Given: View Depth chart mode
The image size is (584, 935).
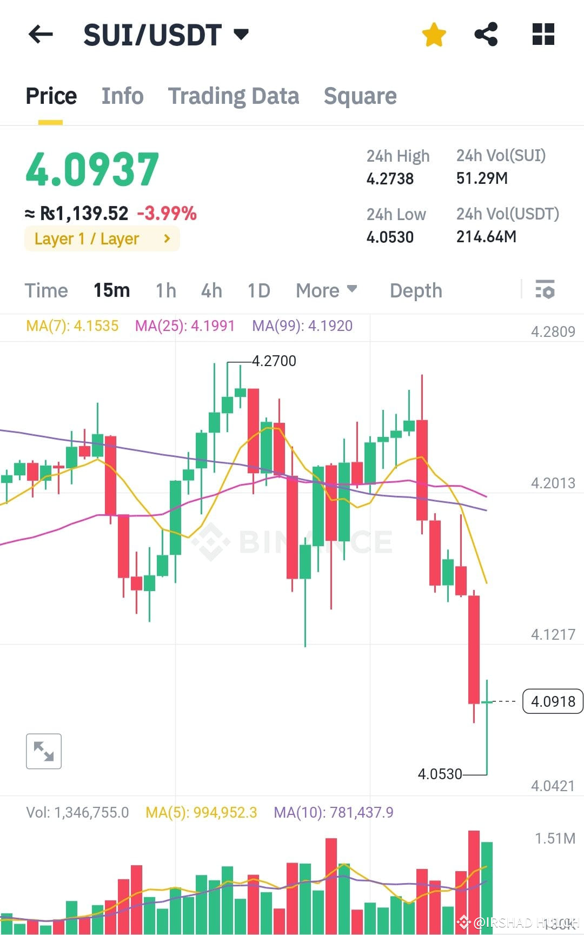Looking at the screenshot, I should (x=416, y=290).
